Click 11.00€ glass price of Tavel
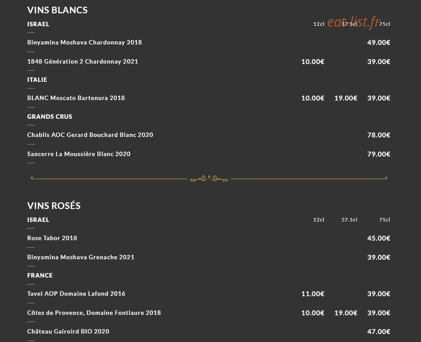 (x=313, y=294)
